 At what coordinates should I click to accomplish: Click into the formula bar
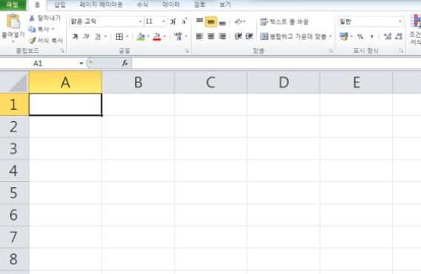coord(276,63)
